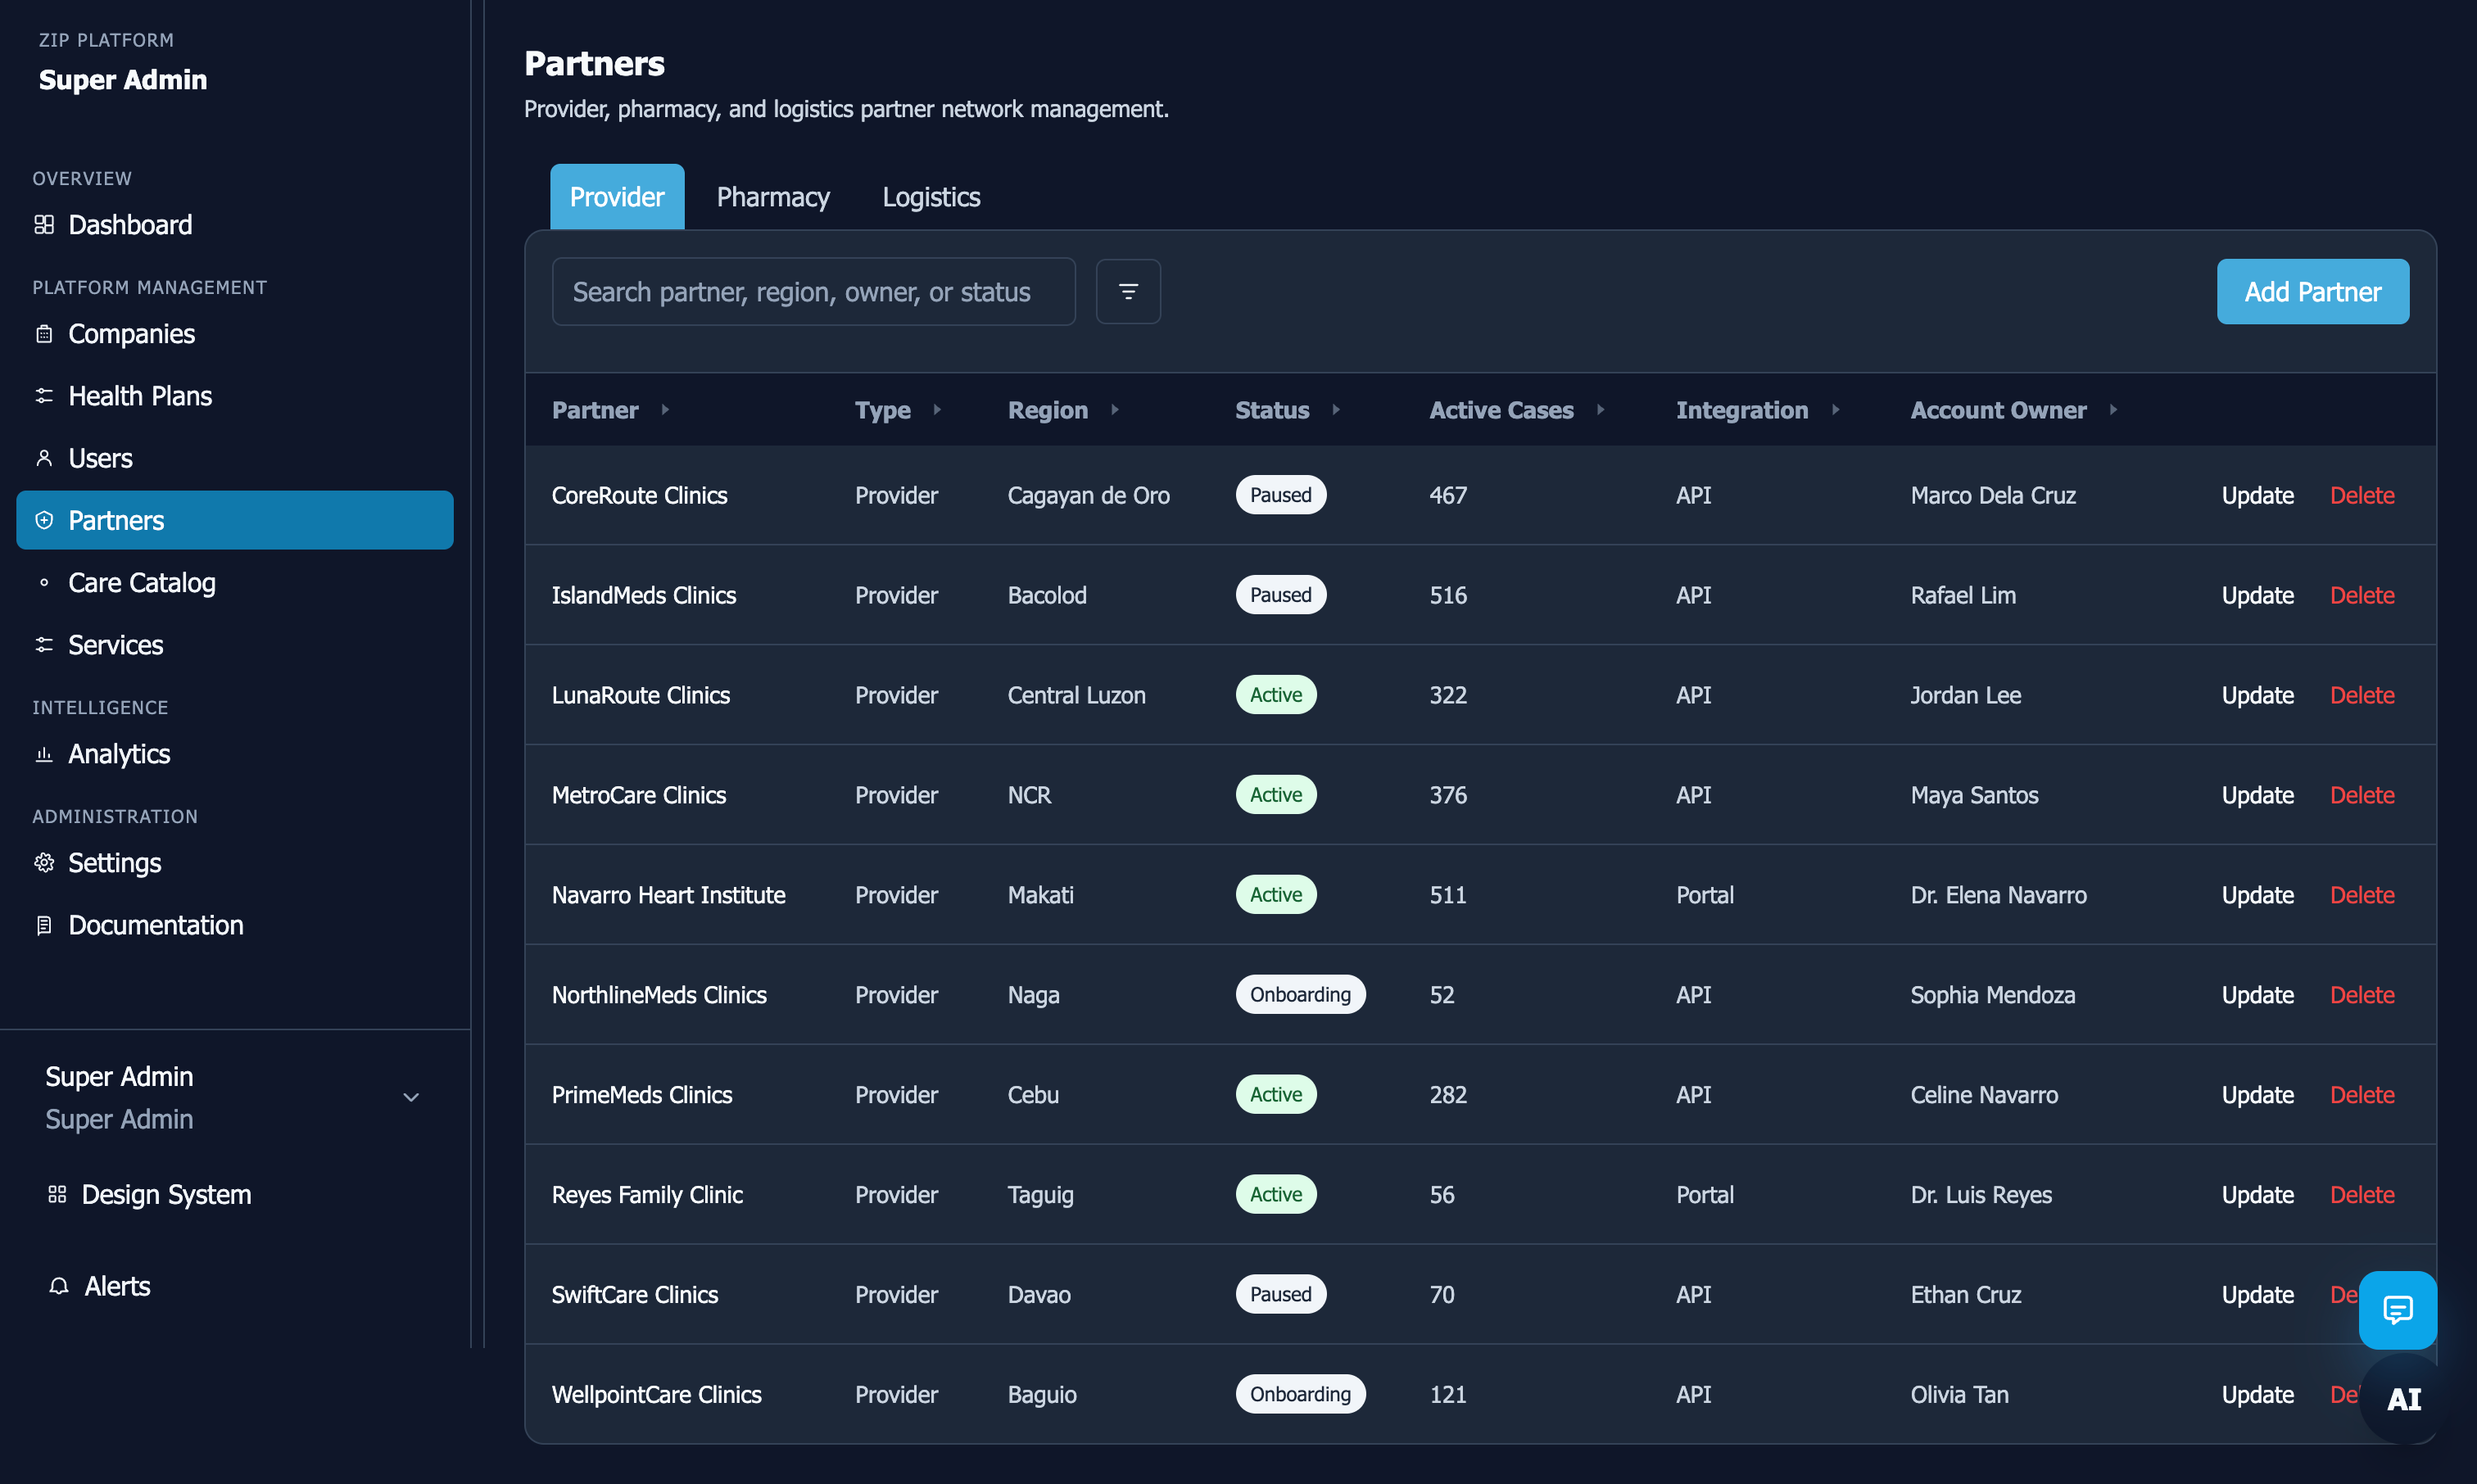Open Dashboard from the sidebar
2477x1484 pixels.
45,225
